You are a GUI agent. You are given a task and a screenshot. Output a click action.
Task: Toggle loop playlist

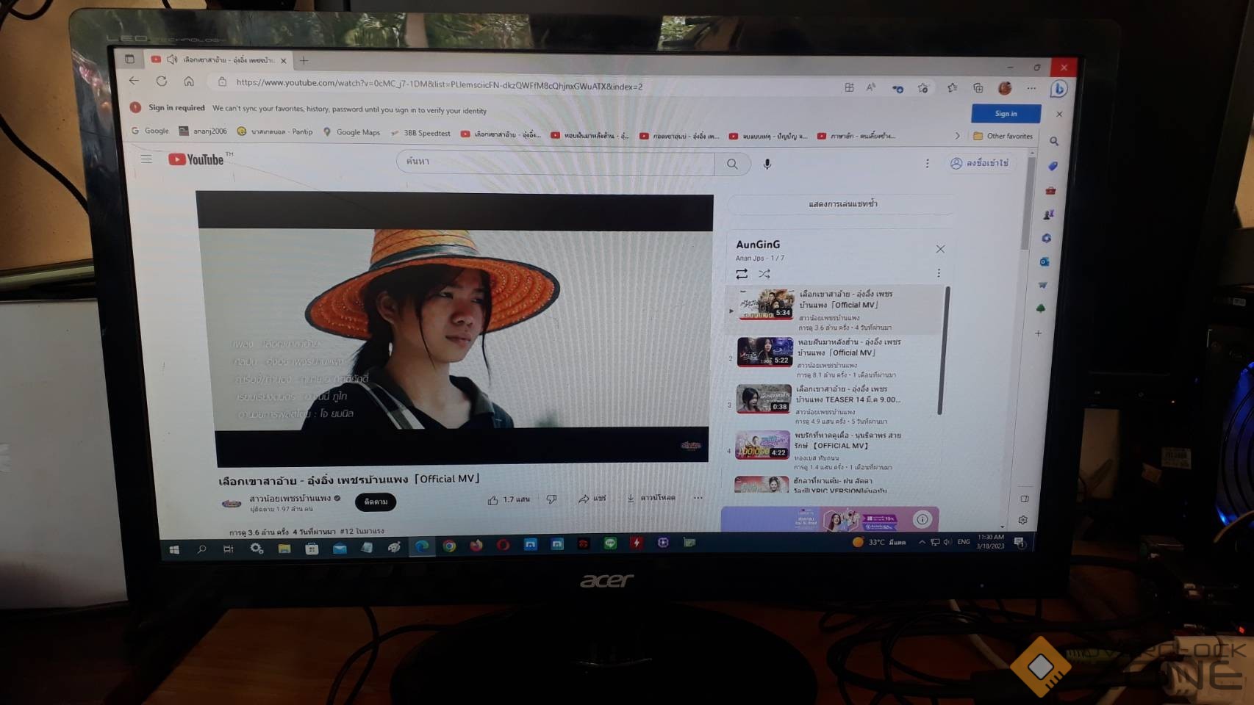pyautogui.click(x=742, y=273)
